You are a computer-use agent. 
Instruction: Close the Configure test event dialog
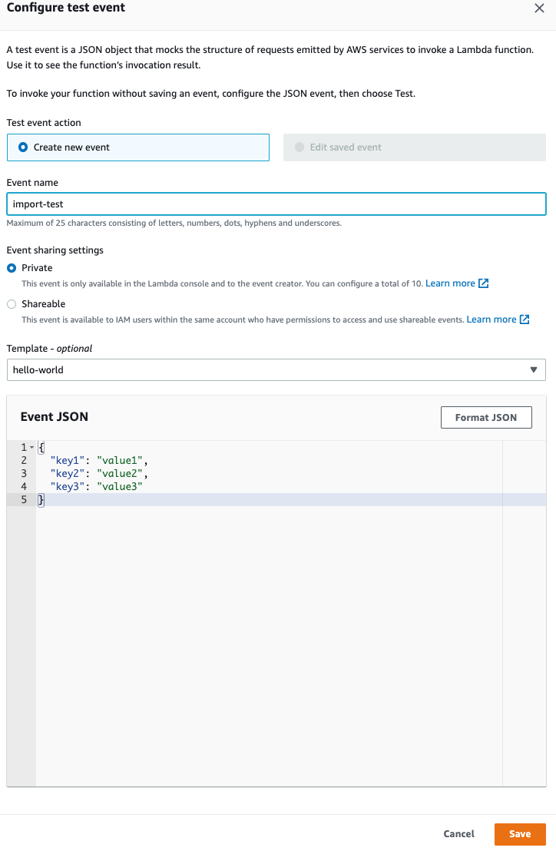tap(538, 8)
